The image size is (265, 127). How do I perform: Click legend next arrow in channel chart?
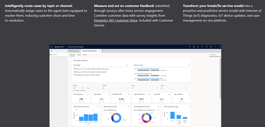click(x=158, y=110)
